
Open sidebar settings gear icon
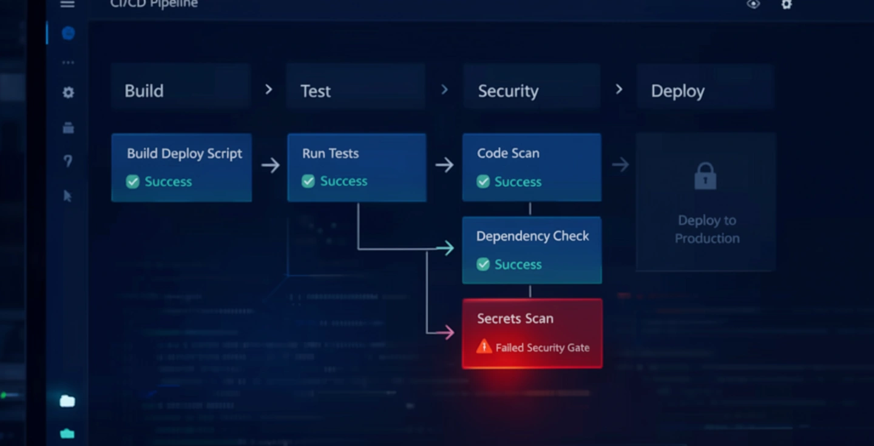[x=68, y=93]
